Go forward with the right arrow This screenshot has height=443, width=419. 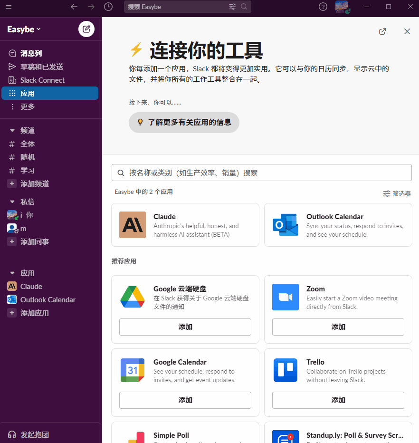point(91,7)
